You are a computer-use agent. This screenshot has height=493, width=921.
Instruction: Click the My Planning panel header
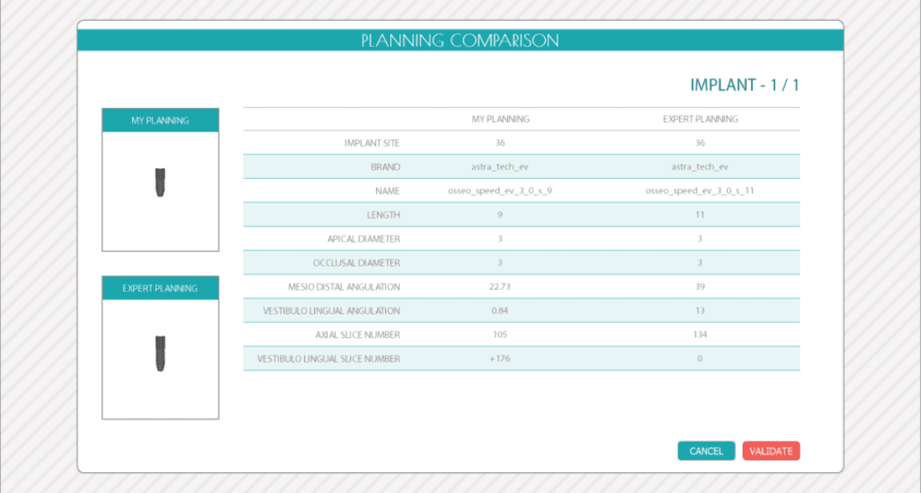[161, 121]
